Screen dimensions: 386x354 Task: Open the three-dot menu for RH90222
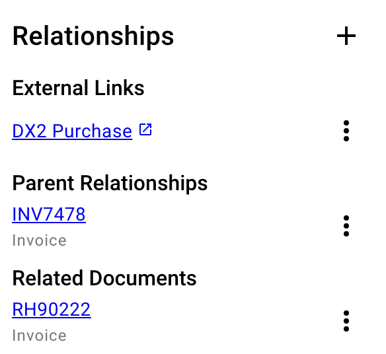pos(346,321)
